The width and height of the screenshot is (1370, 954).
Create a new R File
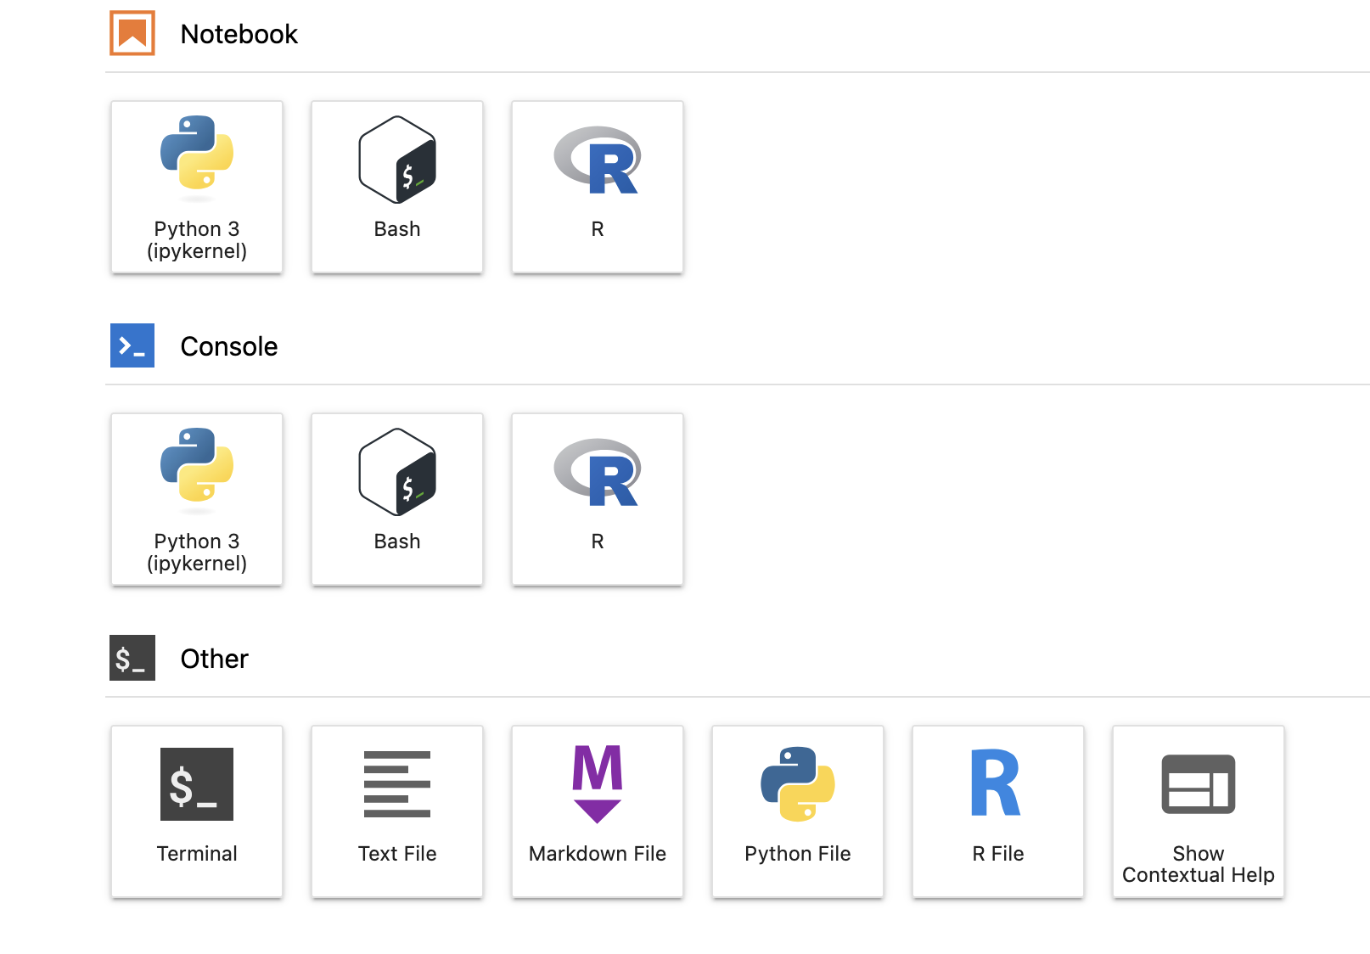(998, 811)
